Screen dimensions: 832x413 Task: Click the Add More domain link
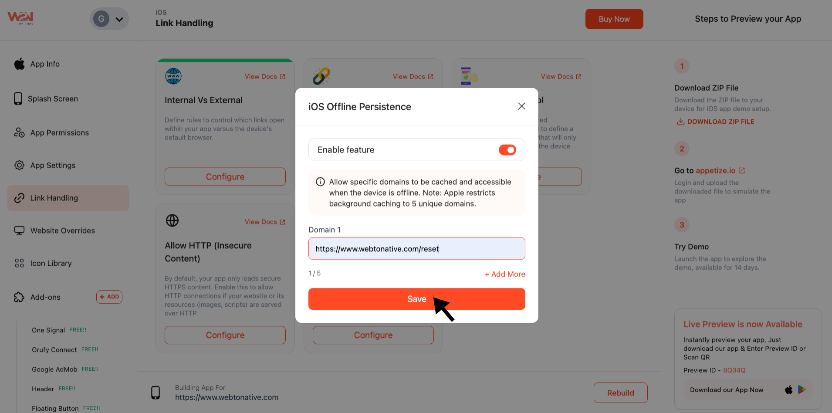(x=504, y=274)
